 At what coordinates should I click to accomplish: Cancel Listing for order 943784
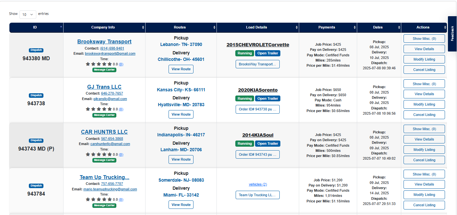[x=424, y=205]
